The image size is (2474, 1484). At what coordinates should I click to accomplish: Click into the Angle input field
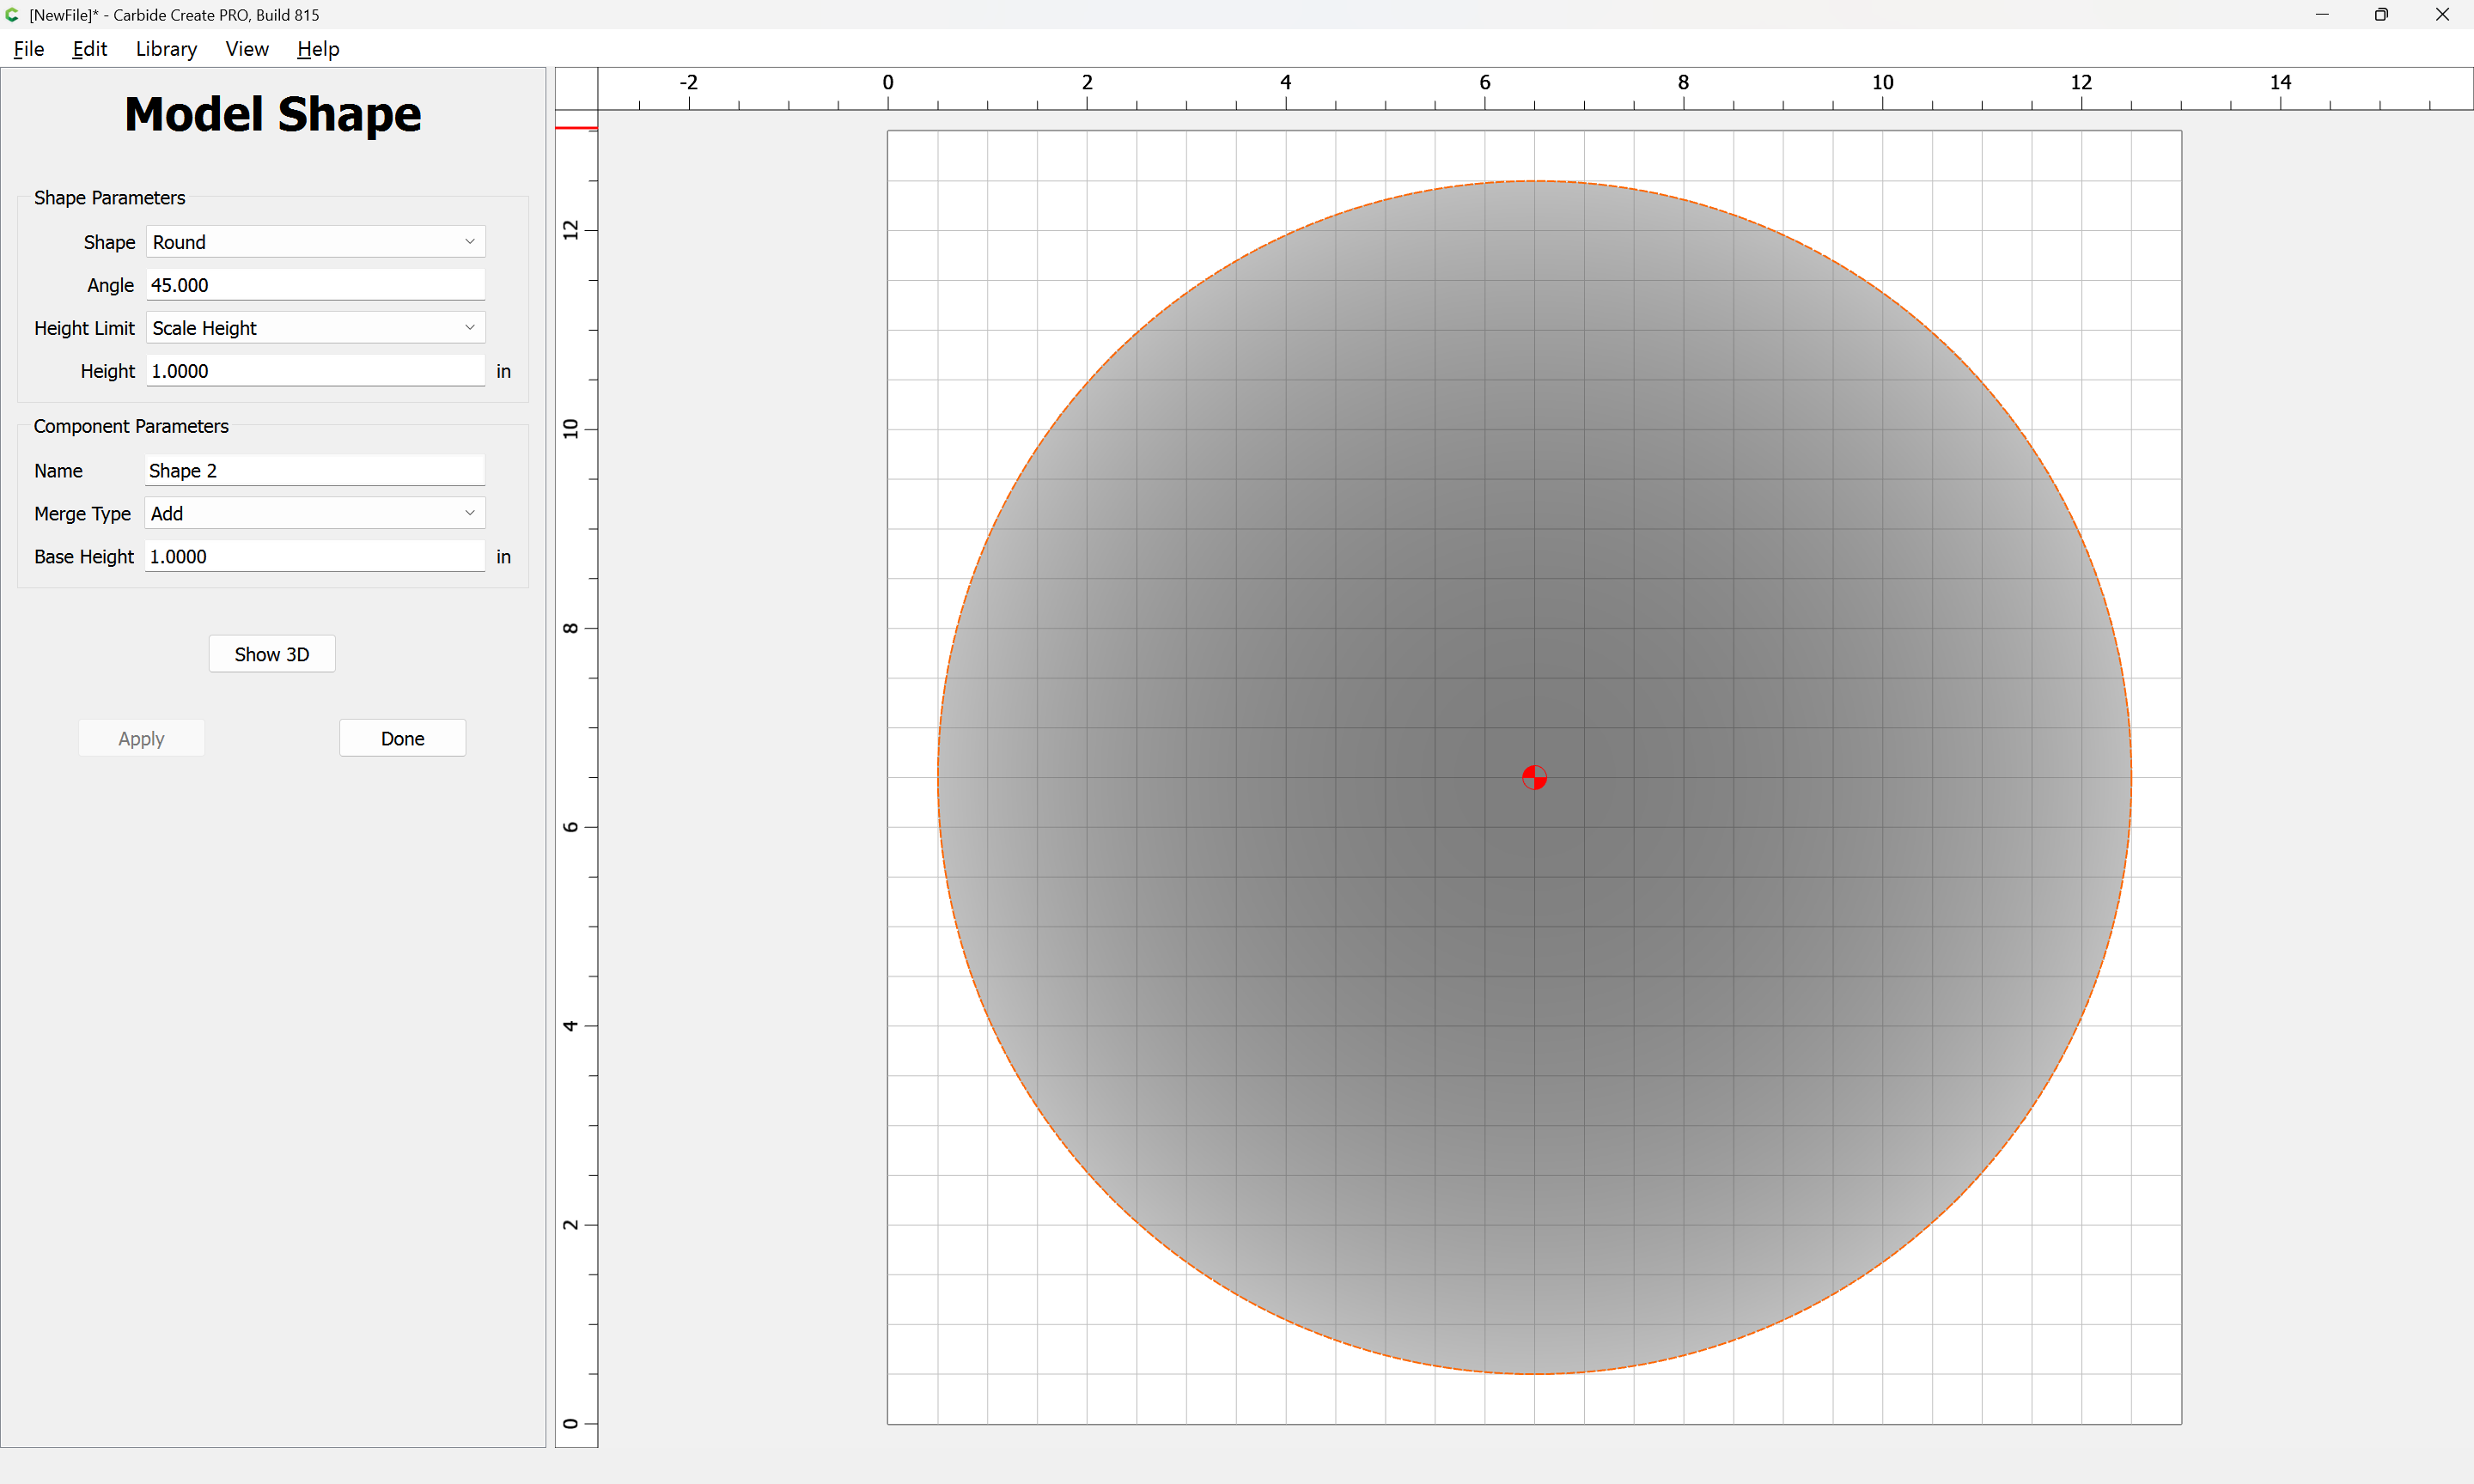[316, 285]
